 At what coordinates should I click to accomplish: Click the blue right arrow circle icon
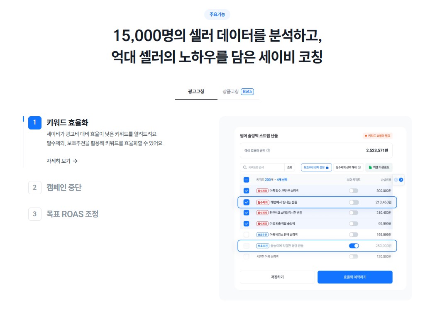pyautogui.click(x=401, y=180)
